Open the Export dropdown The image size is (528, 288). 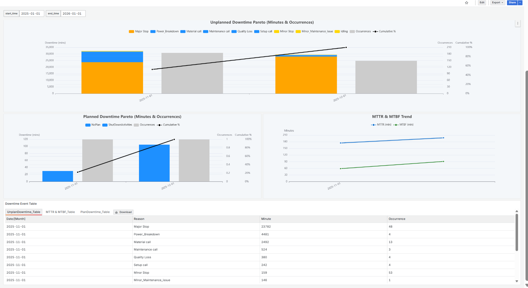(497, 2)
